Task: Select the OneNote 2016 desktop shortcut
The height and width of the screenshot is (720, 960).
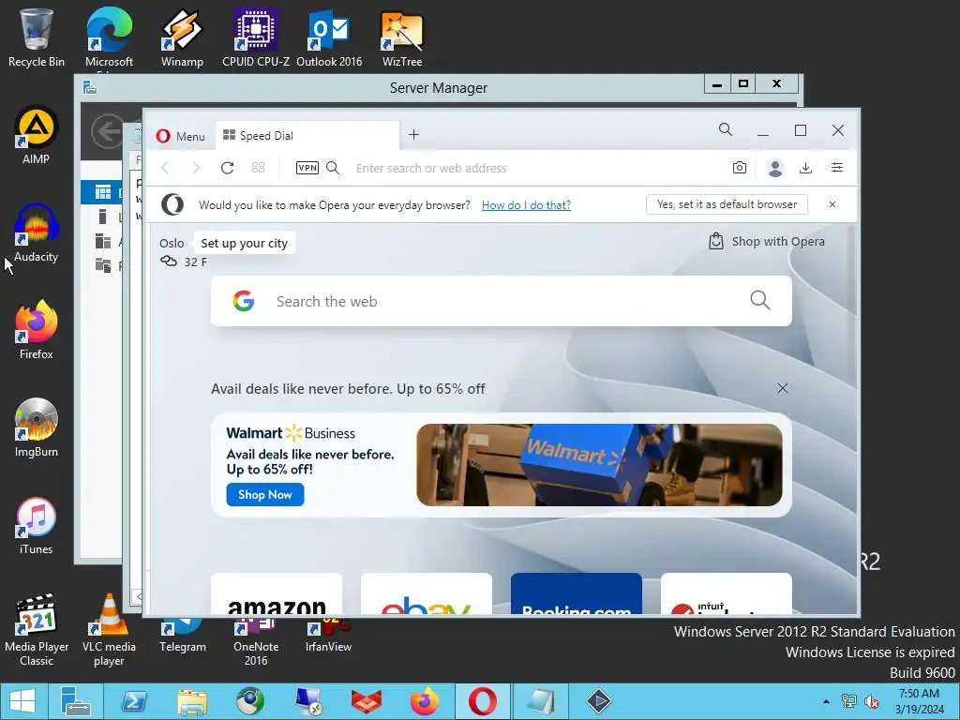Action: [x=256, y=640]
